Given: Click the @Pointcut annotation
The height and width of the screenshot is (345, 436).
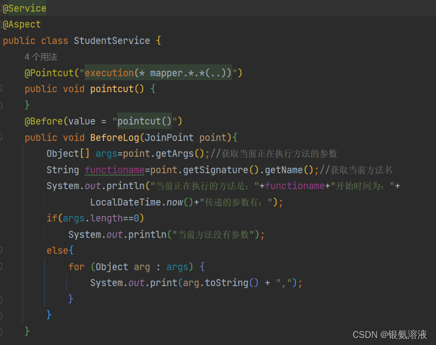Looking at the screenshot, I should pos(49,73).
